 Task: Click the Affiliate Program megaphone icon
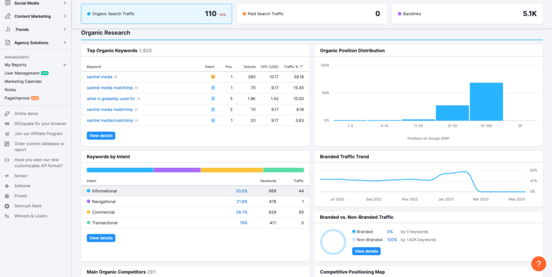click(7, 134)
